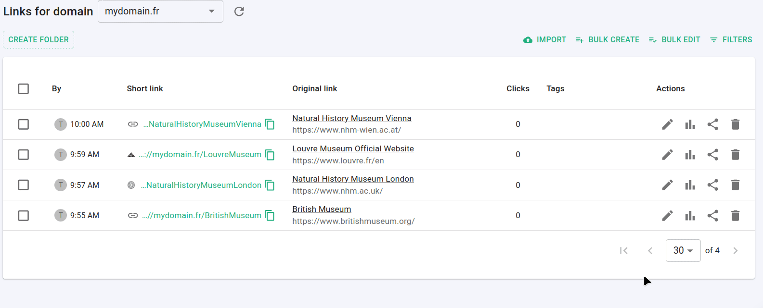The image size is (763, 308).
Task: View statistics for British Museum link
Action: 690,216
